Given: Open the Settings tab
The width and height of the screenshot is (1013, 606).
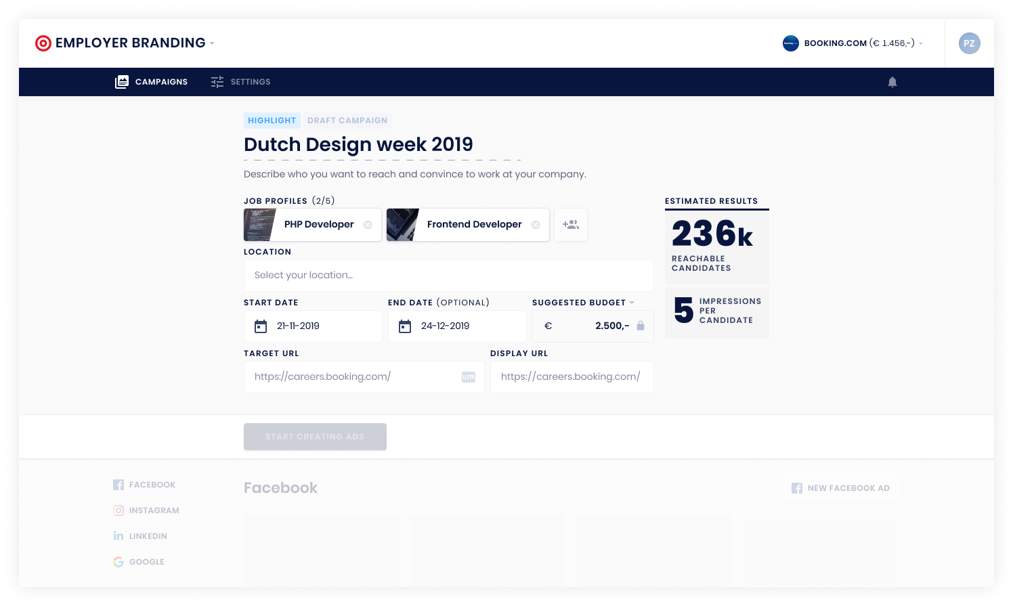Looking at the screenshot, I should 240,82.
